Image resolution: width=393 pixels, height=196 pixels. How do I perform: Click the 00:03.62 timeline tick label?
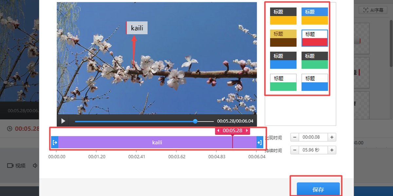point(177,157)
